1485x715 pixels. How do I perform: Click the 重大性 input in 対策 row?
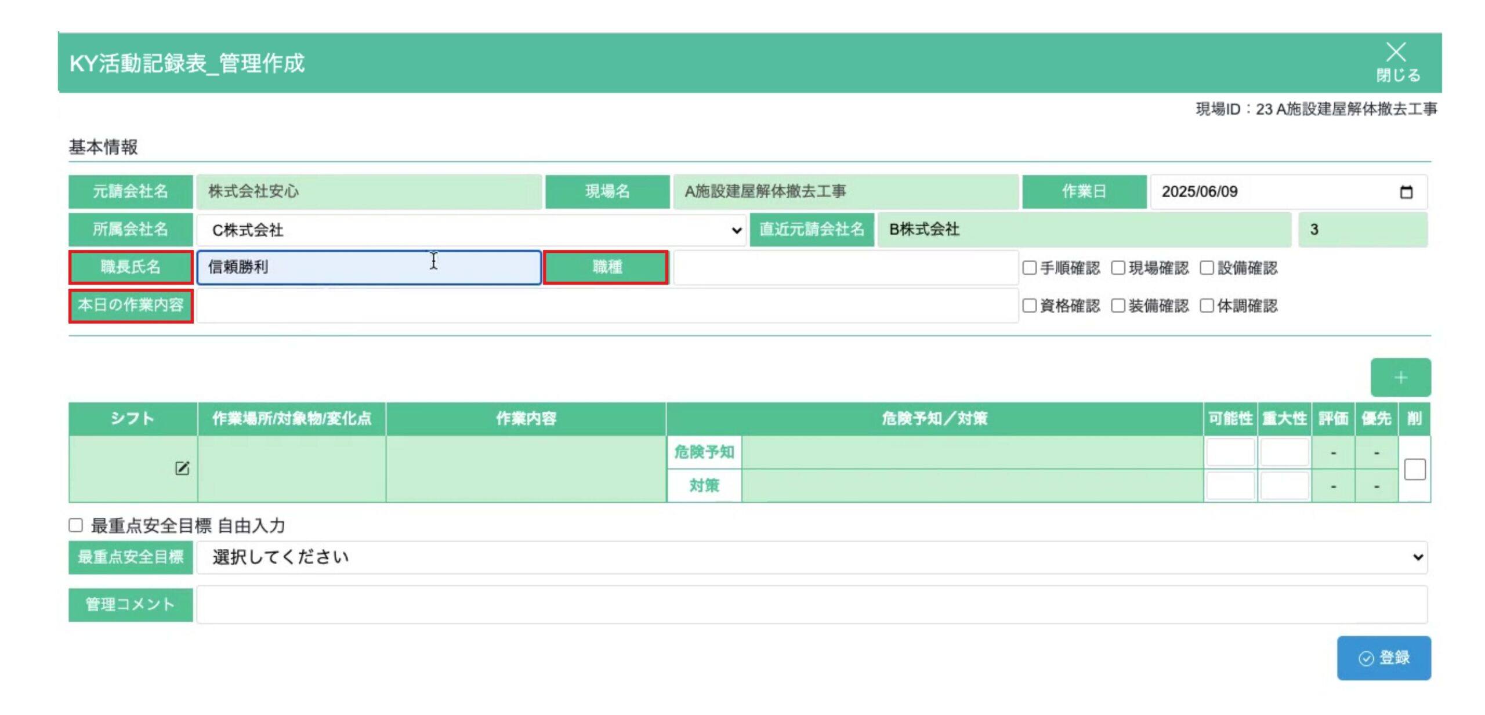[x=1284, y=486]
